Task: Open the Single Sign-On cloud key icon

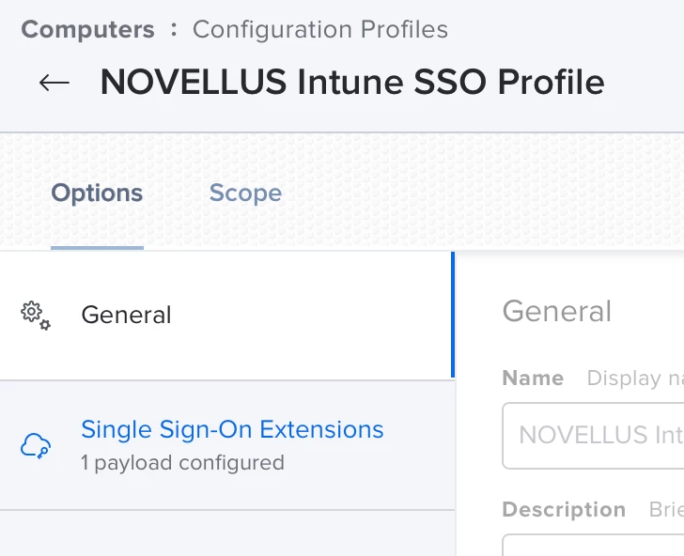Action: 36,446
